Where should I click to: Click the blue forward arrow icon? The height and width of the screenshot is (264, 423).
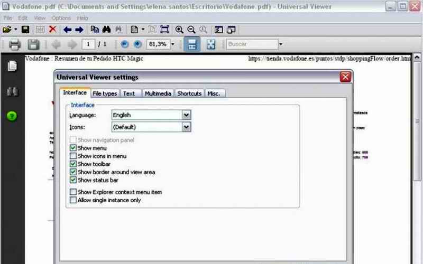pyautogui.click(x=79, y=30)
